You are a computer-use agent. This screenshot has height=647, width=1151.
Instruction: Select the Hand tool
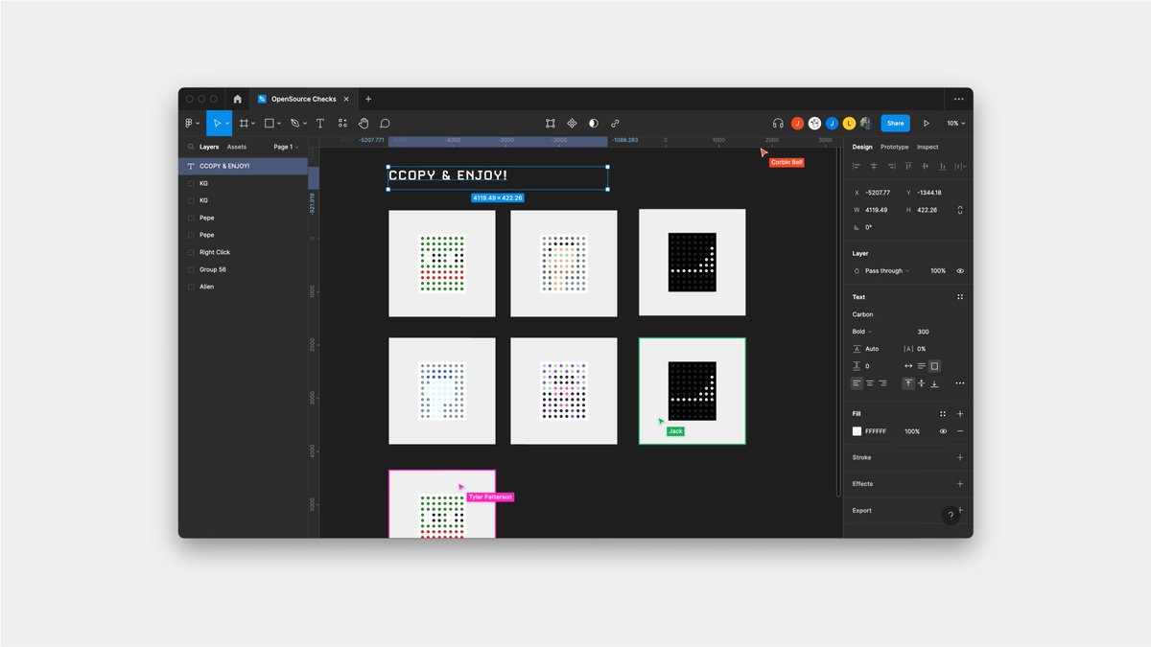click(x=364, y=124)
